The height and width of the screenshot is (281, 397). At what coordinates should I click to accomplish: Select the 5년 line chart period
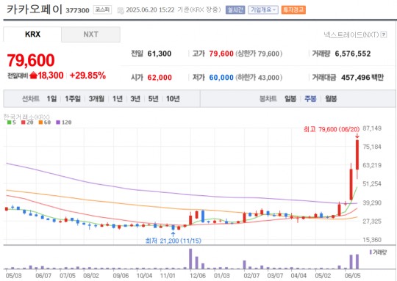coord(153,98)
